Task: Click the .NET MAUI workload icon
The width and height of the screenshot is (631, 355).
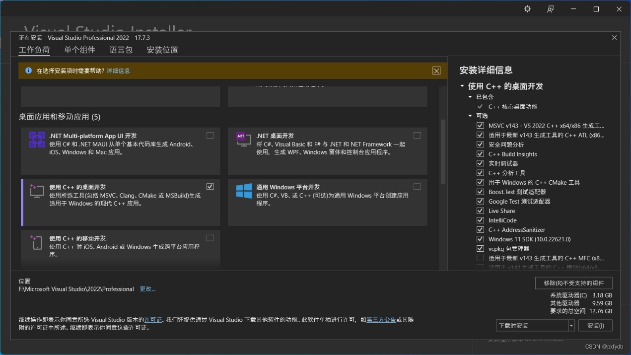Action: click(x=37, y=140)
